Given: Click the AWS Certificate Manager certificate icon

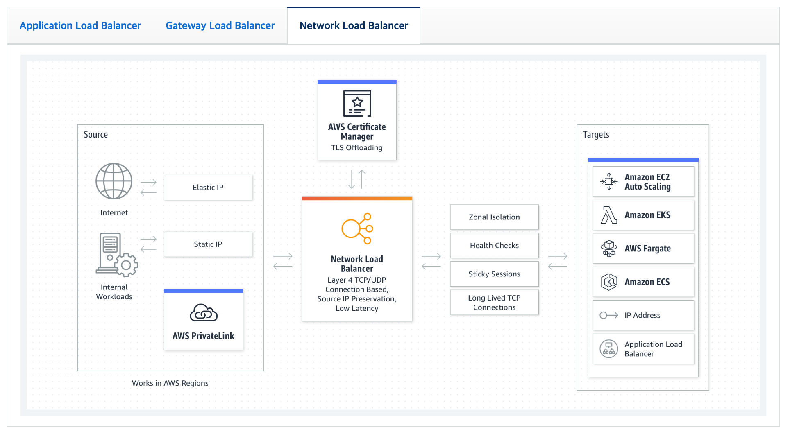Looking at the screenshot, I should [357, 103].
